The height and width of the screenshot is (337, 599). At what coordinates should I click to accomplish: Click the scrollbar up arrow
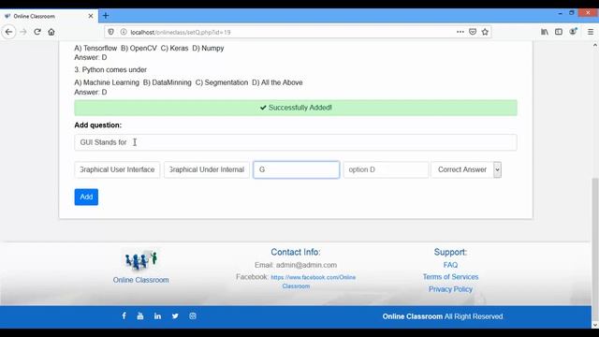(595, 45)
